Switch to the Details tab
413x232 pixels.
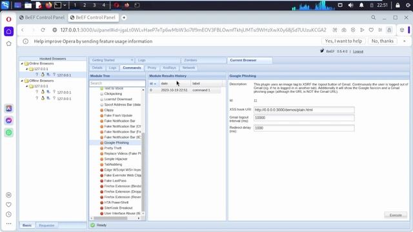tap(97, 68)
